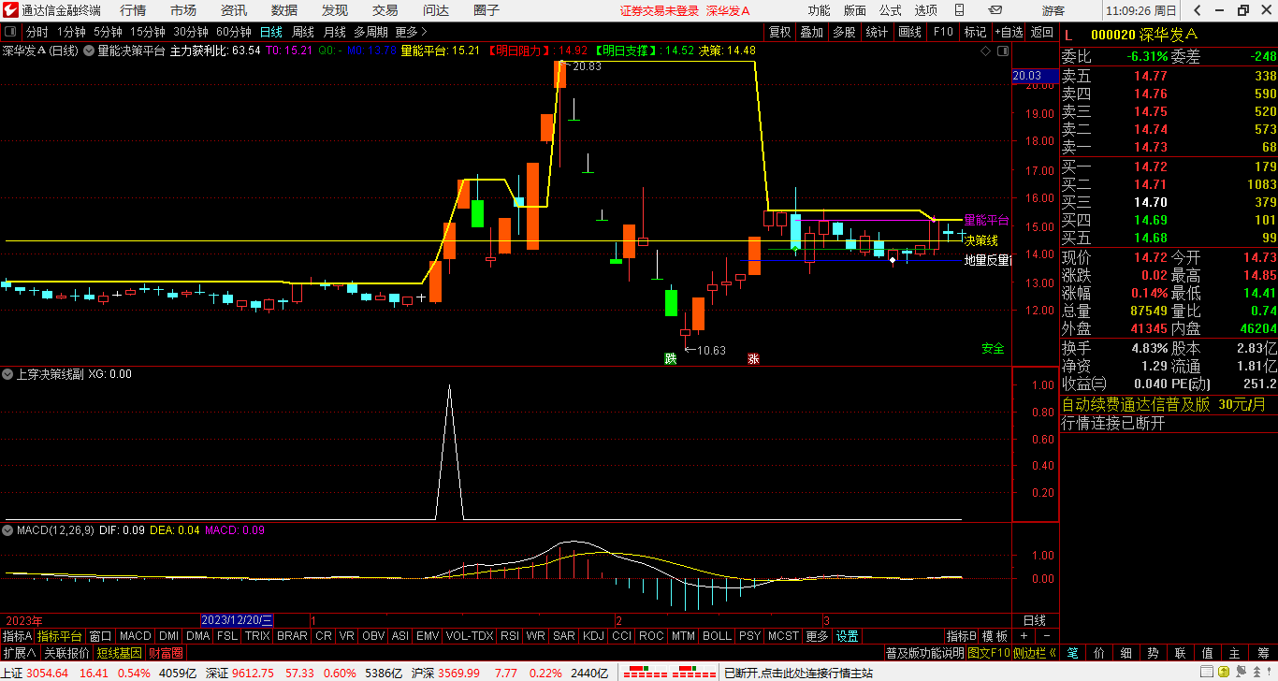This screenshot has height=681, width=1278.
Task: Open the 指标B indicator group
Action: click(961, 636)
